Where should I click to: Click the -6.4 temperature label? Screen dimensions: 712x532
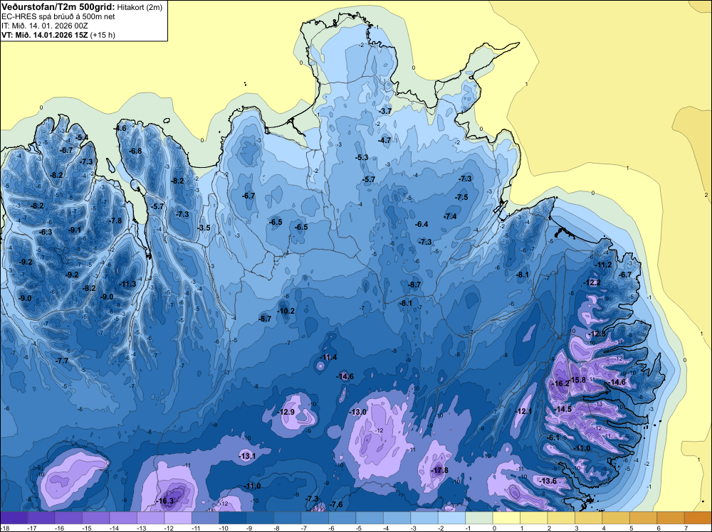(422, 224)
